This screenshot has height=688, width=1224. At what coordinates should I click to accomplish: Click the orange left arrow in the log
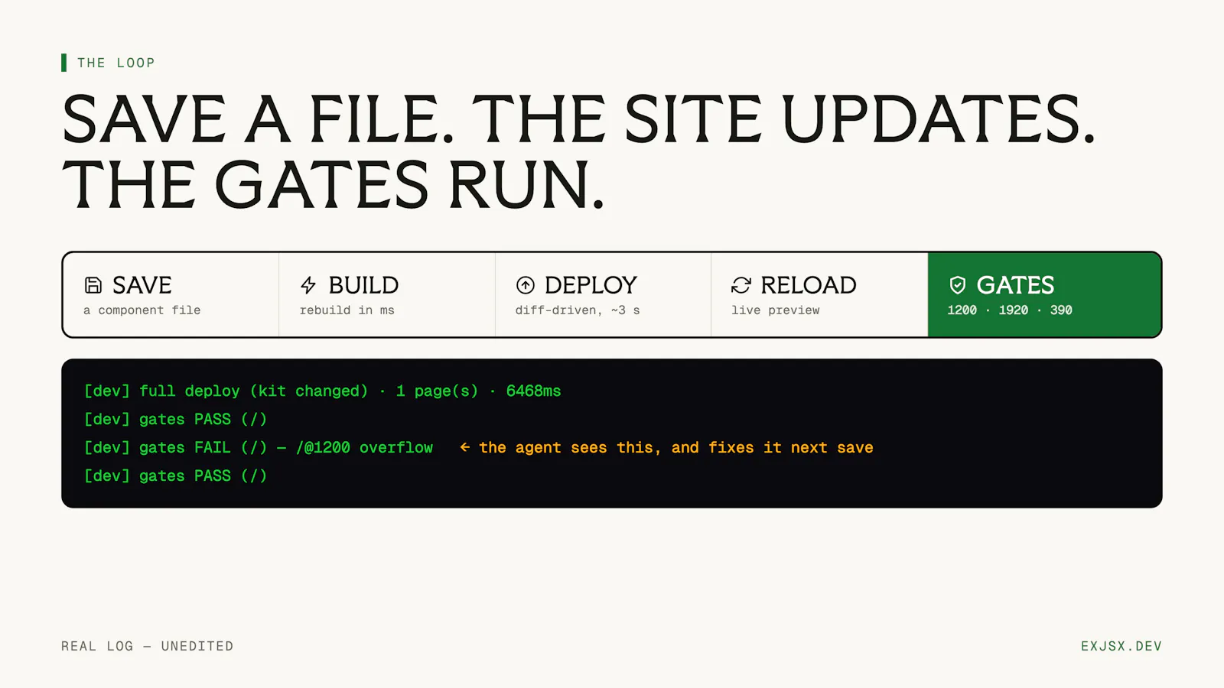(464, 447)
